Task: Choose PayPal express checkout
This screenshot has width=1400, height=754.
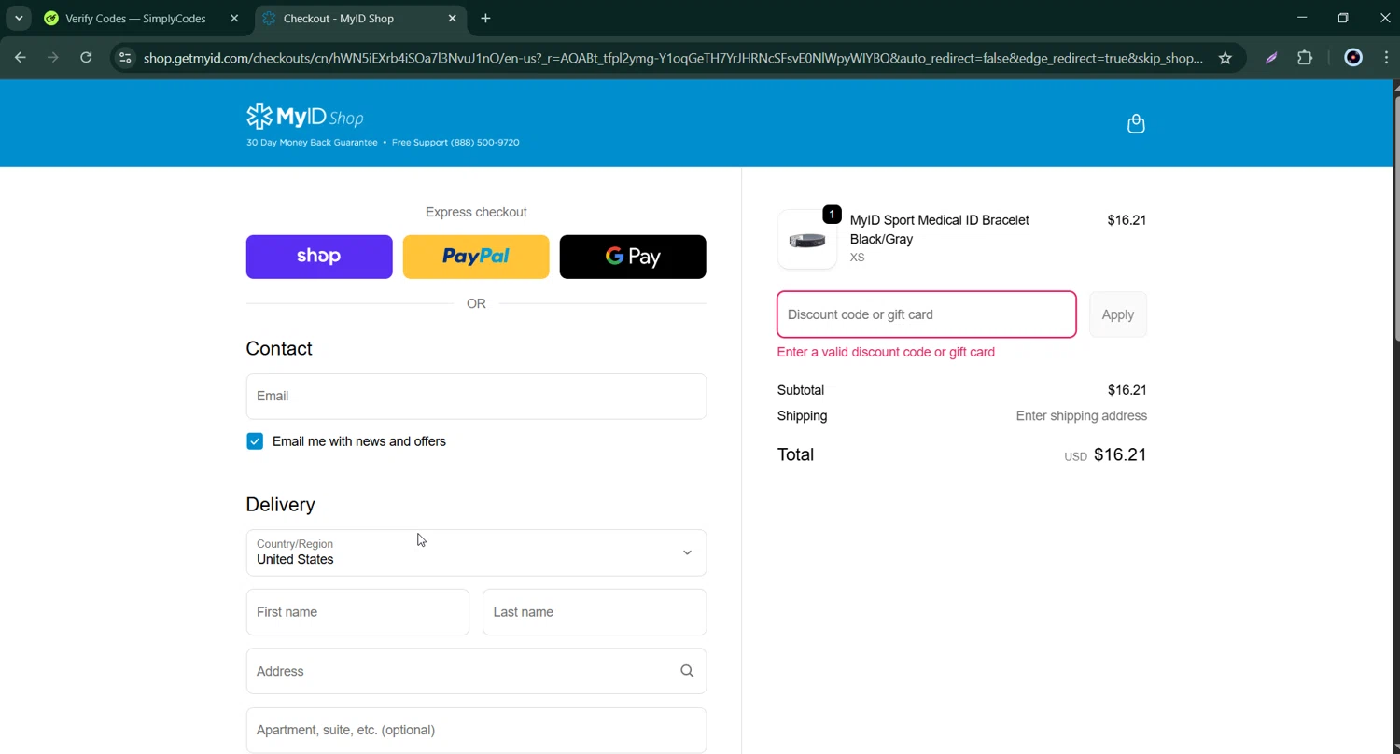Action: pyautogui.click(x=476, y=257)
